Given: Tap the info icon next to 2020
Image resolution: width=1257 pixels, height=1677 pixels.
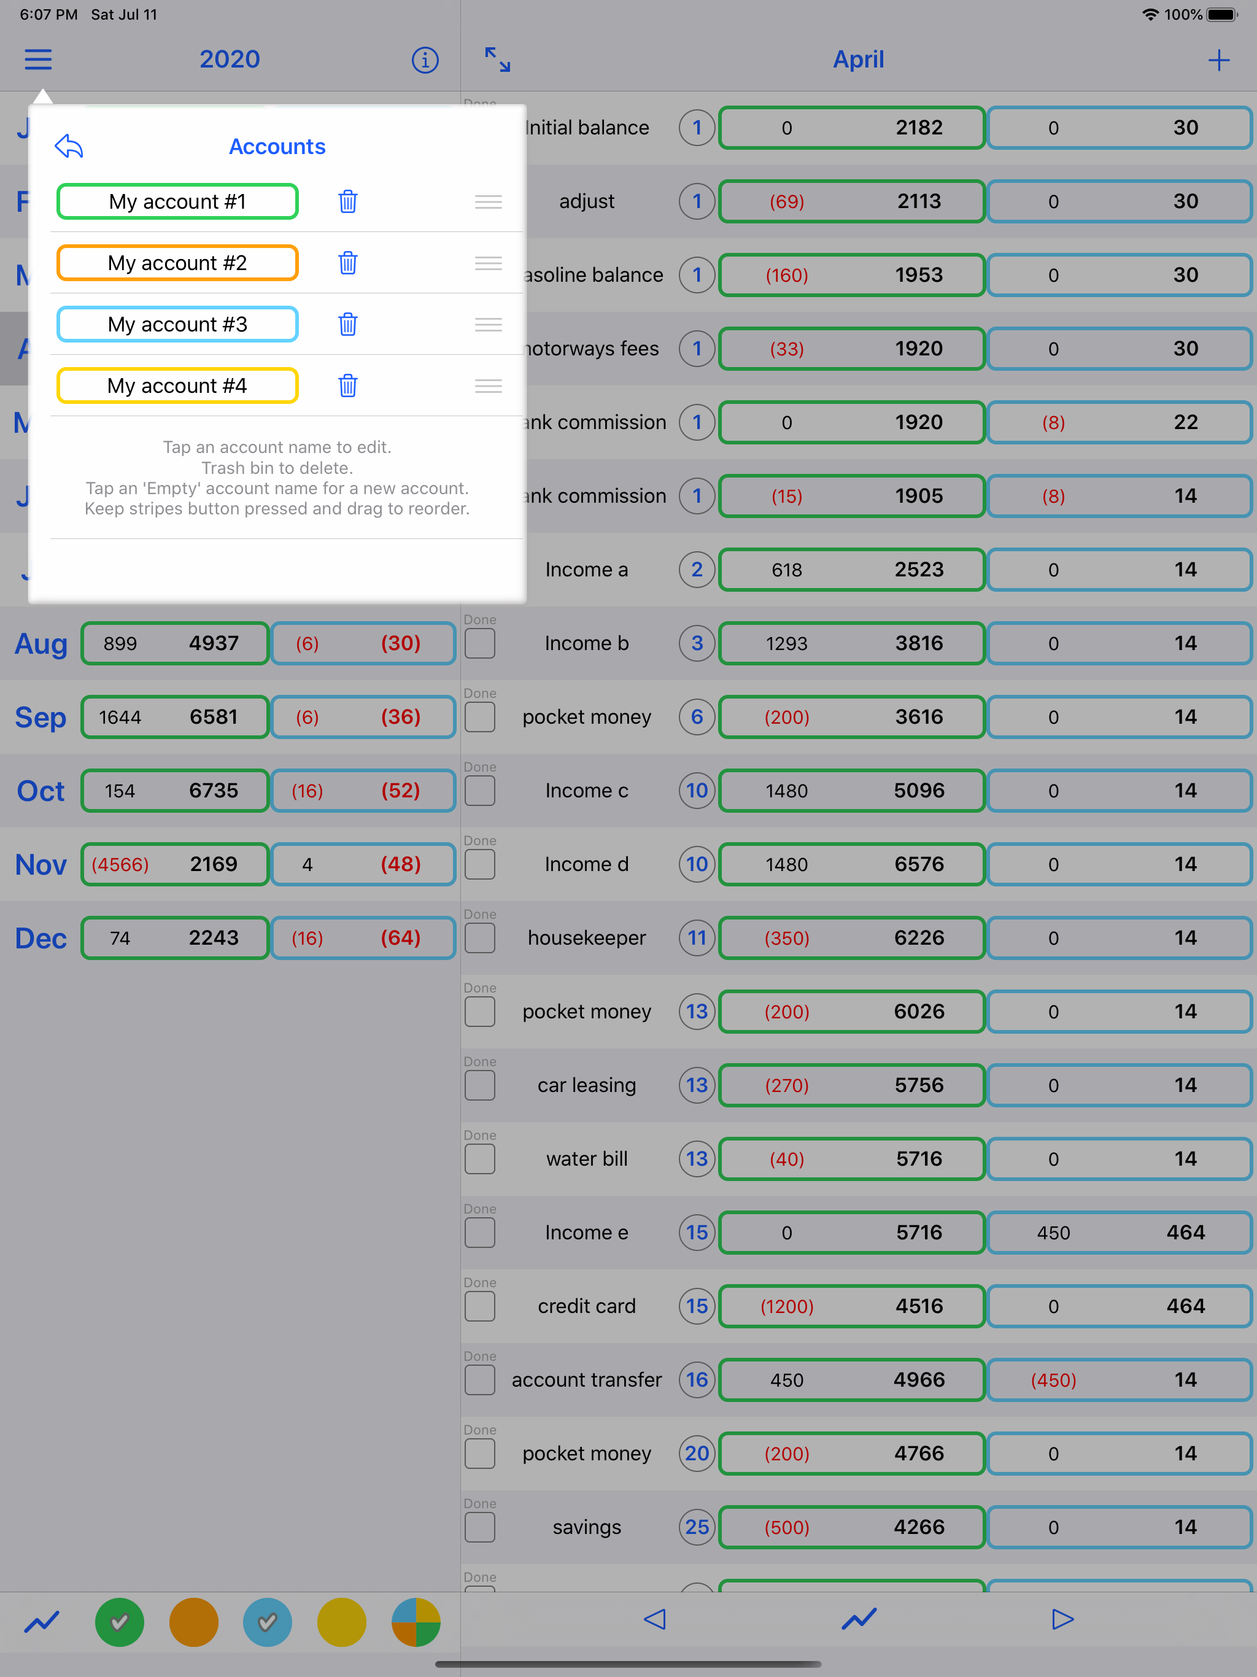Looking at the screenshot, I should pos(425,60).
